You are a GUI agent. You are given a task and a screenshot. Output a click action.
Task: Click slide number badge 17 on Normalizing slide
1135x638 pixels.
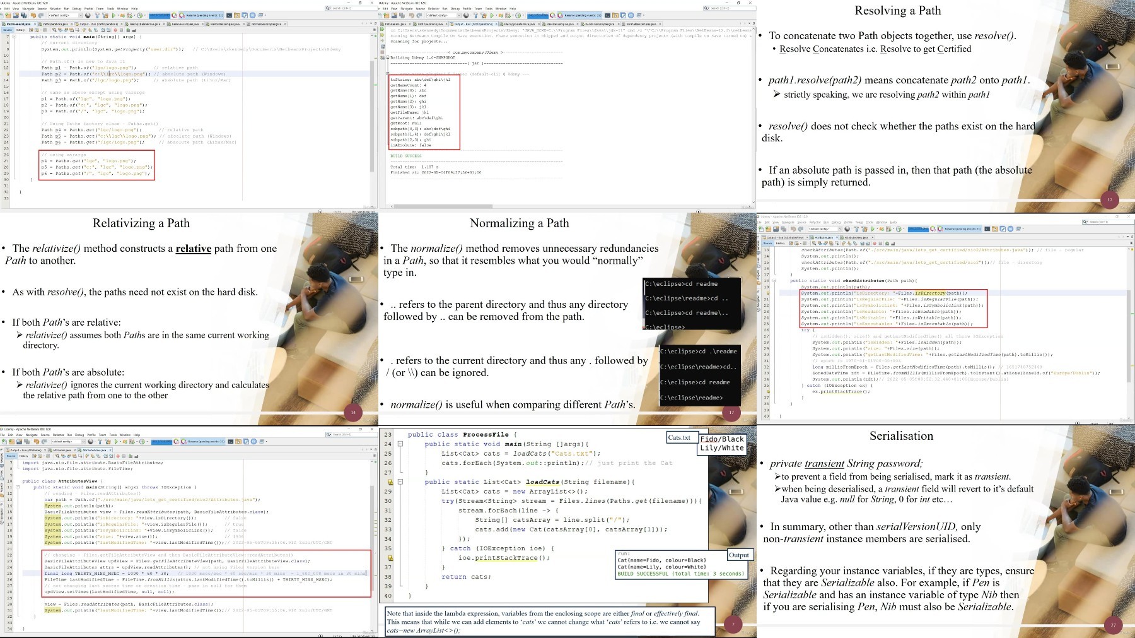[x=731, y=412]
